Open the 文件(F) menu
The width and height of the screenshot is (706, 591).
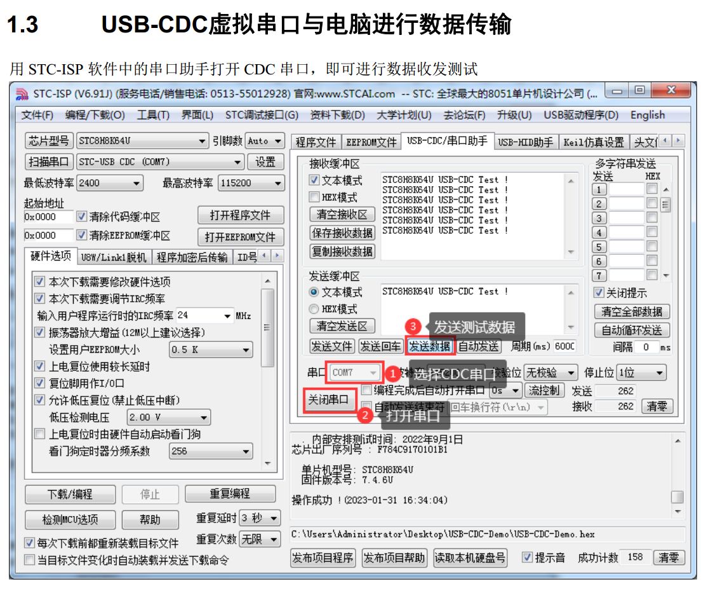tap(37, 116)
